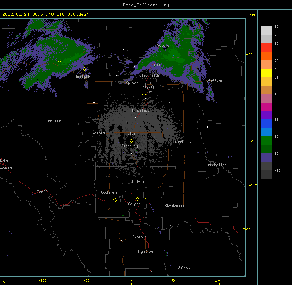
Task: Click the Okotoks label
Action: tap(140, 237)
